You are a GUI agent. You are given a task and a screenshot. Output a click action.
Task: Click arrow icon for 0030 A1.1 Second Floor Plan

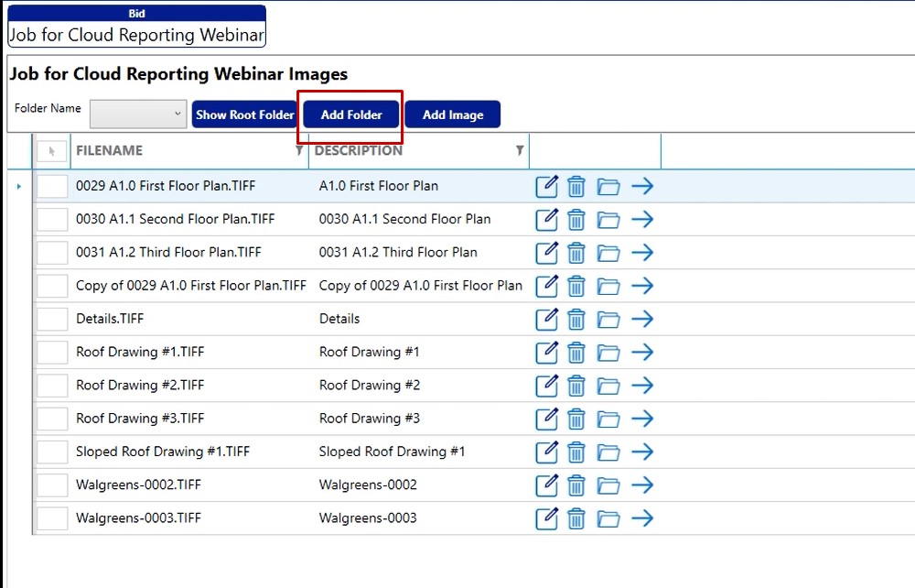pyautogui.click(x=642, y=220)
